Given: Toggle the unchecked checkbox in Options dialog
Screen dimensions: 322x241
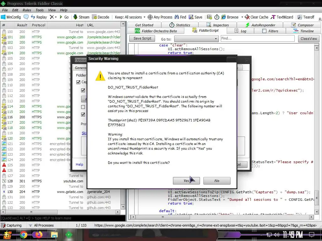Looking at the screenshot, I should tap(83, 107).
